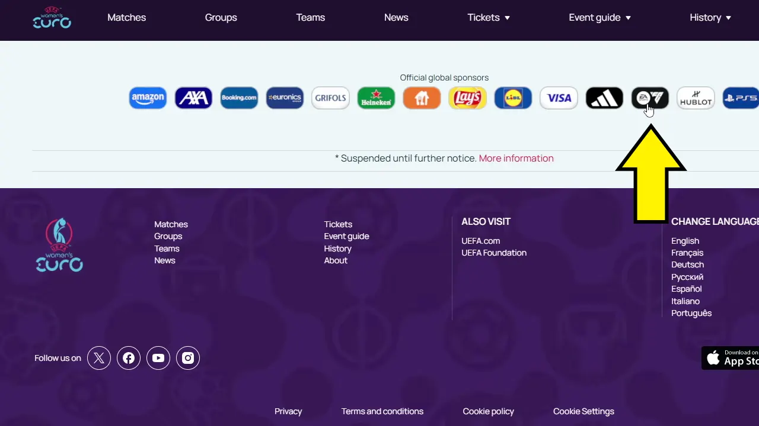Open the X (Twitter) social icon
Viewport: 759px width, 426px height.
99,358
